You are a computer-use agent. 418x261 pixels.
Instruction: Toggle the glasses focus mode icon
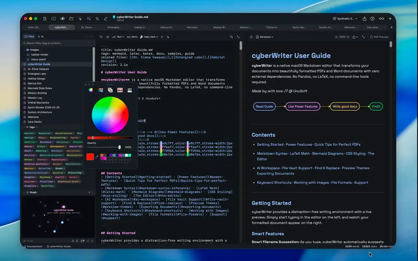tap(382, 19)
